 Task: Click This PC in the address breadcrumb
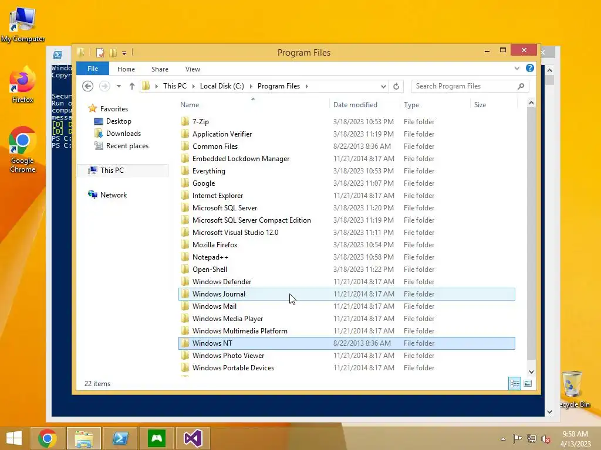[x=175, y=86]
